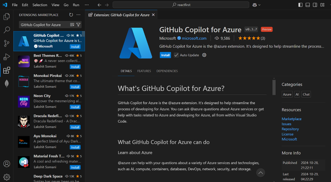Toggle secondary side bar layout icon
Image resolution: width=331 pixels, height=182 pixels.
coord(315,5)
